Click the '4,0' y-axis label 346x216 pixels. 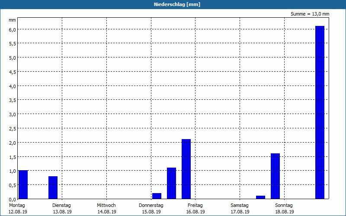coord(13,86)
